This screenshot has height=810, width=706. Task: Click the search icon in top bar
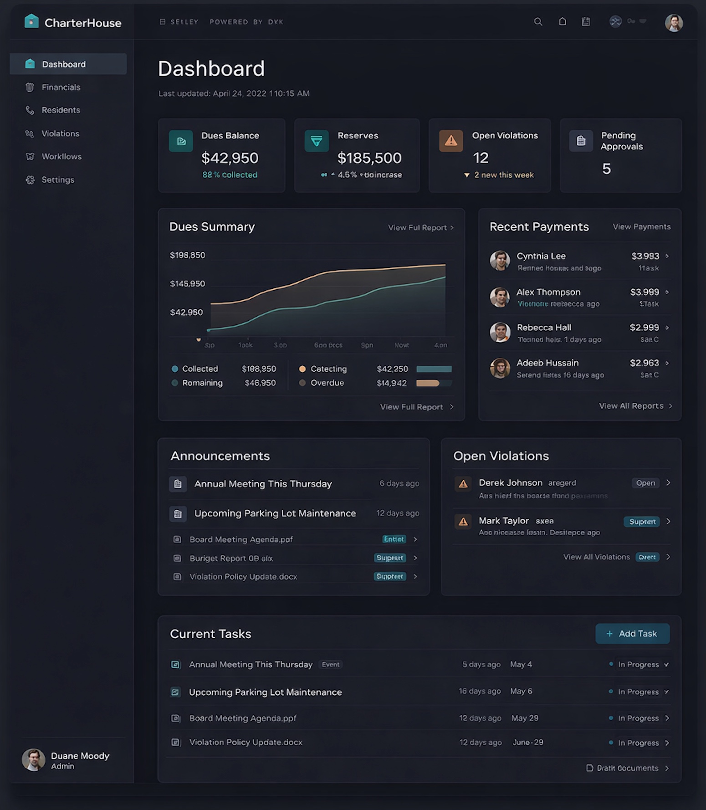click(538, 22)
